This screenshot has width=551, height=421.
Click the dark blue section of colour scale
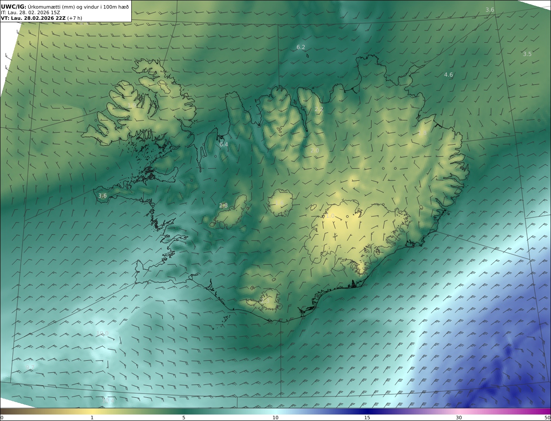pos(367,411)
